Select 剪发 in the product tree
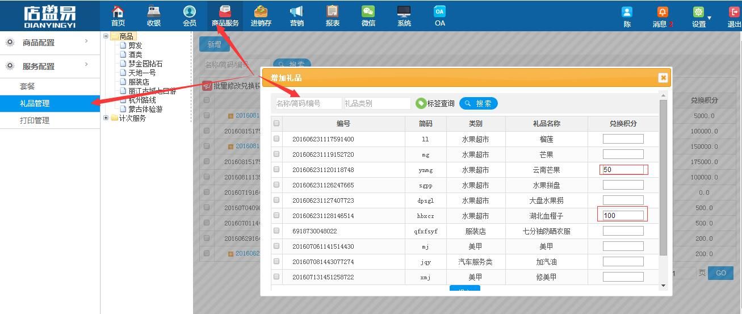 click(x=135, y=45)
